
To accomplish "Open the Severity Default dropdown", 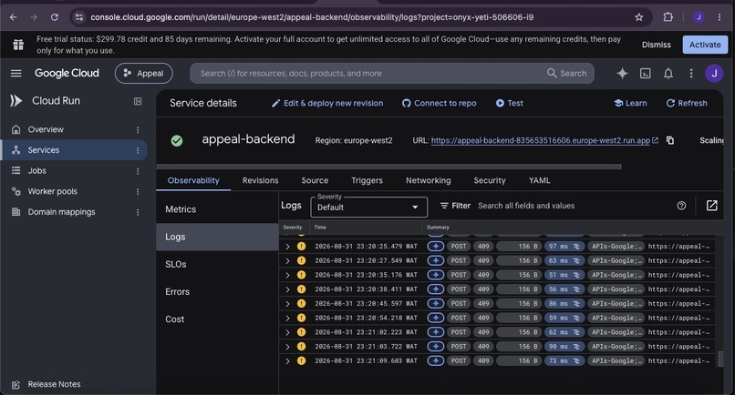I will (368, 207).
